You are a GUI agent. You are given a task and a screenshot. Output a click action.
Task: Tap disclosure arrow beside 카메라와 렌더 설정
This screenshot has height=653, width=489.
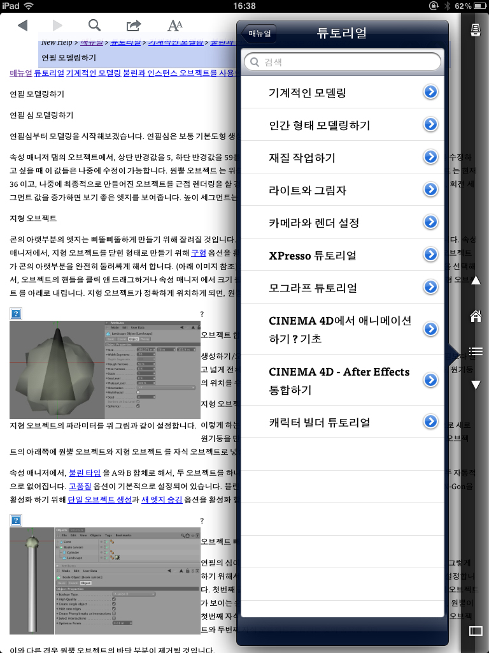click(x=430, y=222)
